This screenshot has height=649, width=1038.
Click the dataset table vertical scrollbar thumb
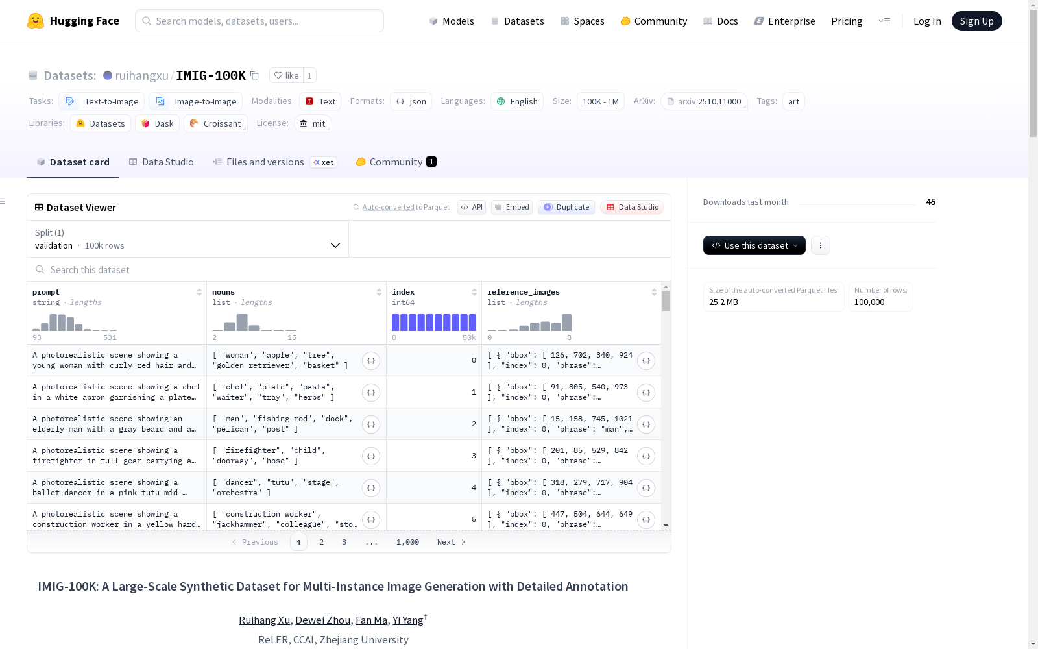pyautogui.click(x=666, y=301)
